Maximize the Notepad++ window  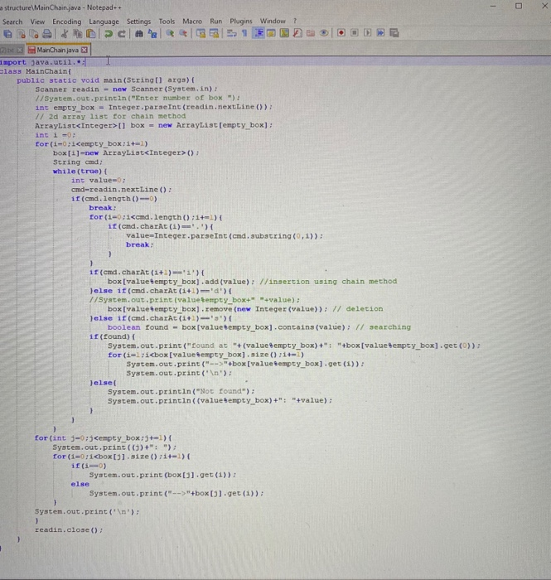pyautogui.click(x=519, y=7)
